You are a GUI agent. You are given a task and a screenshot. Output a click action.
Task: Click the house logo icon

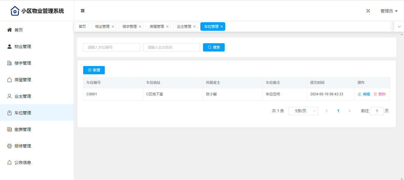click(x=15, y=11)
